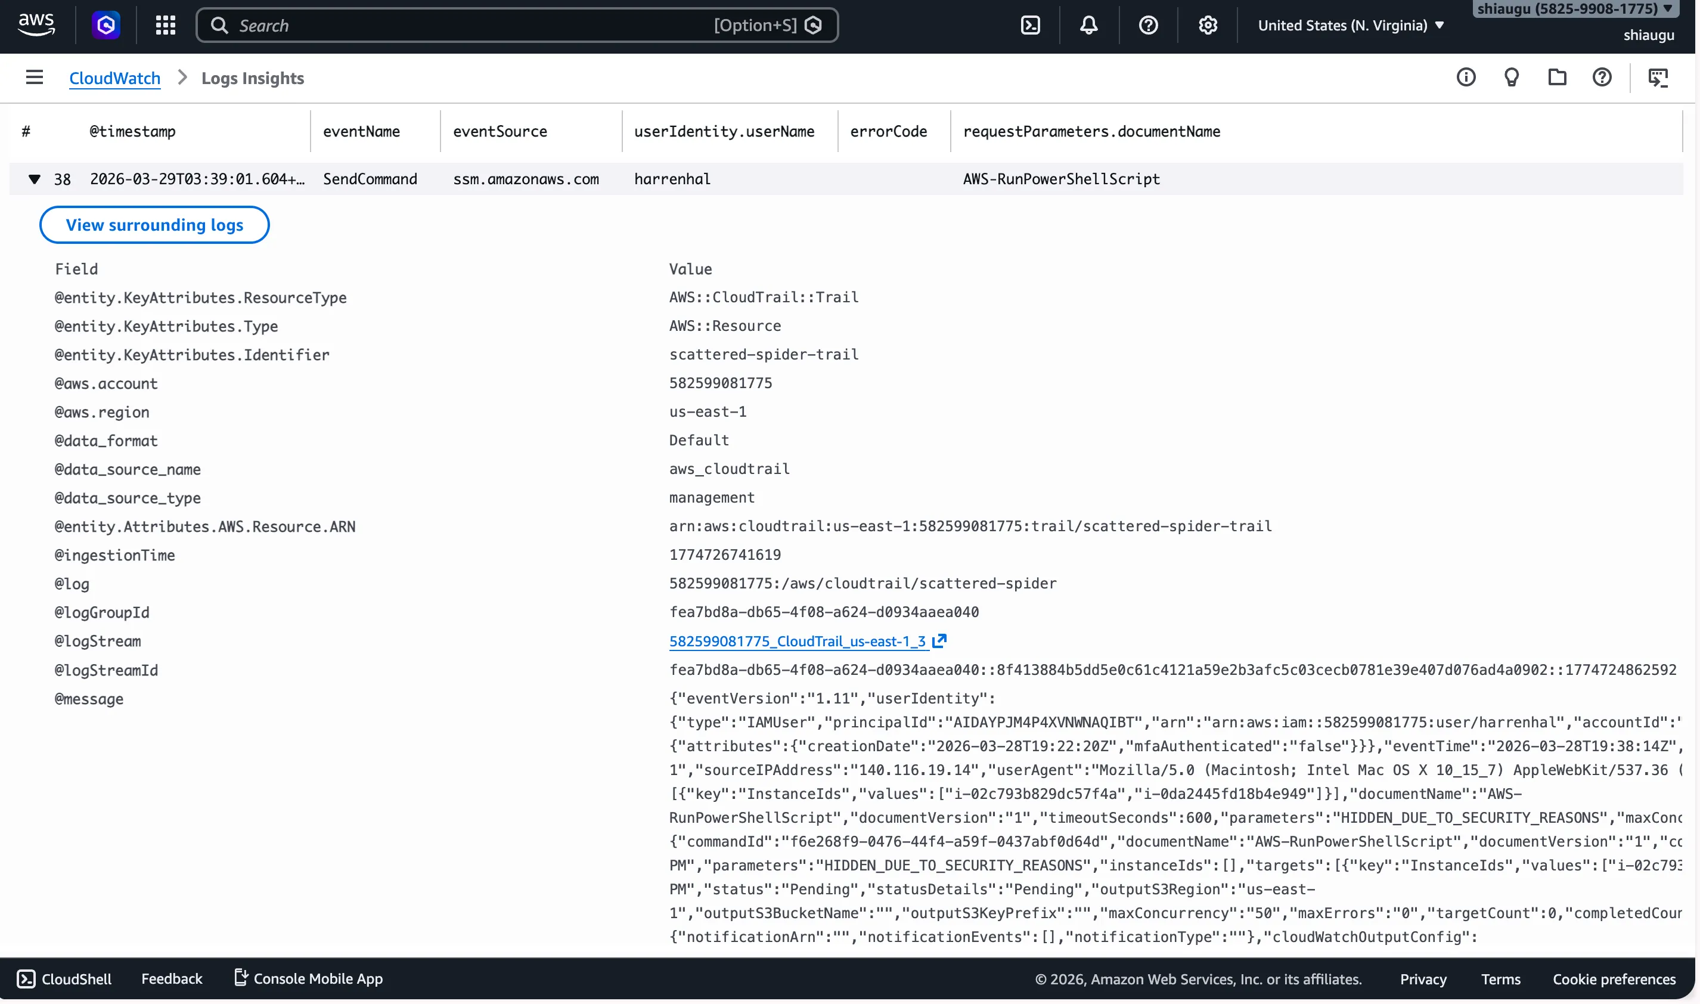Viewport: 1700px width, 1004px height.
Task: Click the ssm.amazonaws.com event source cell
Action: click(526, 179)
